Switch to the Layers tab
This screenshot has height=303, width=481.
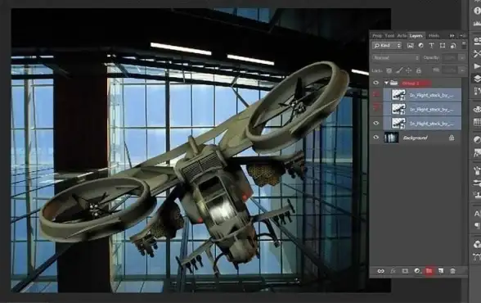pos(416,35)
